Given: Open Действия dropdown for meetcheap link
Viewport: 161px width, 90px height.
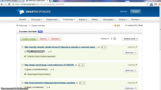Looking at the screenshot, I should [130, 70].
